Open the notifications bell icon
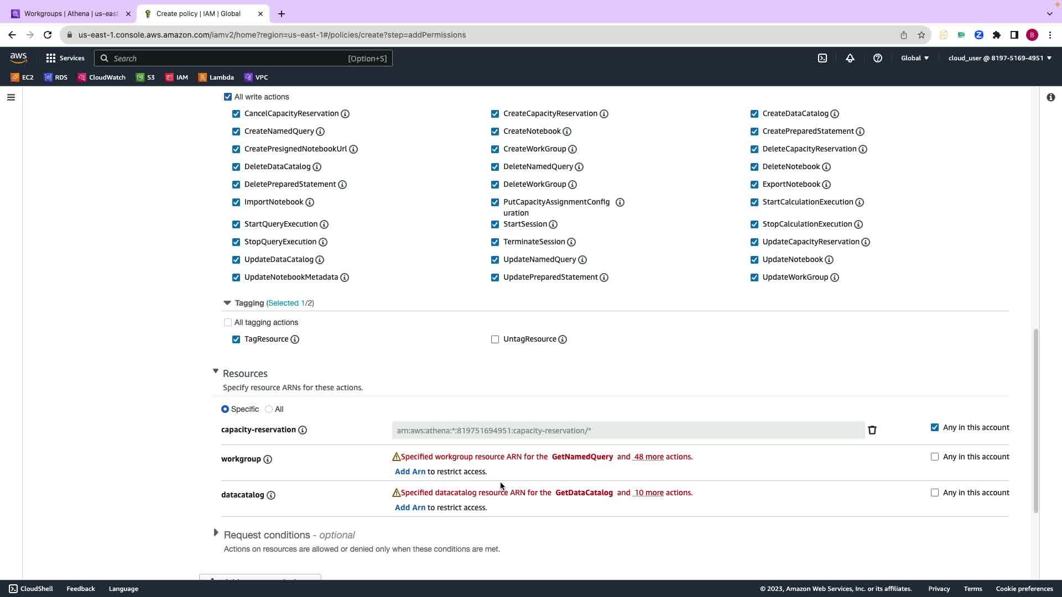This screenshot has width=1062, height=597. [x=850, y=58]
